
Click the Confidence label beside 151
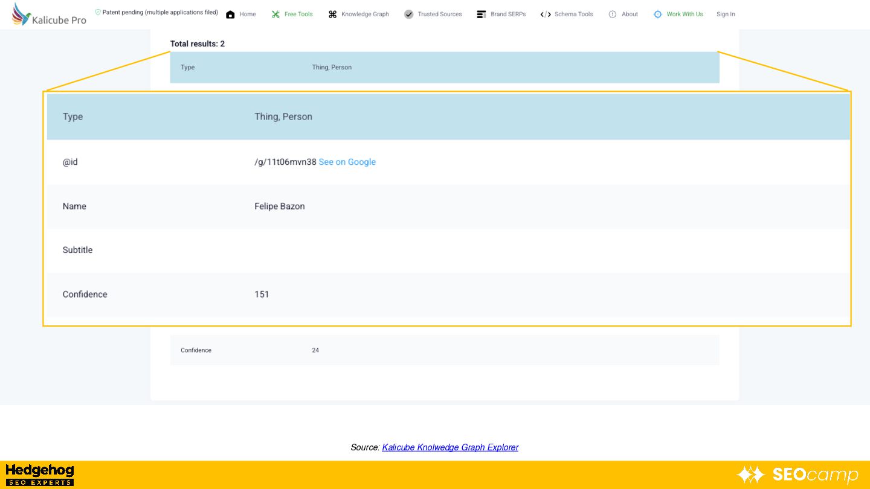pyautogui.click(x=85, y=295)
